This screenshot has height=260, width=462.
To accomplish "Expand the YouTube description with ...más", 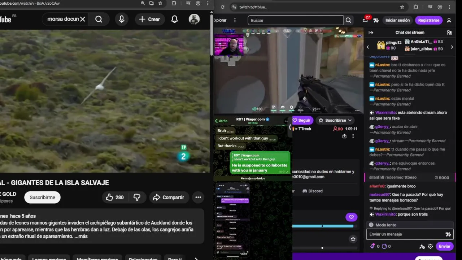I will (81, 236).
